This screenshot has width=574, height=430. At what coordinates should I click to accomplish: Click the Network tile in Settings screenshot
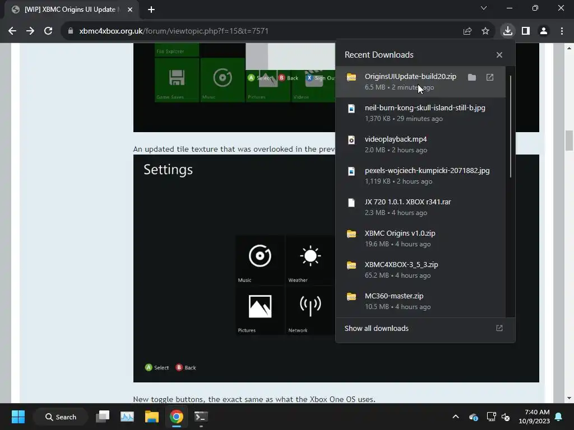point(310,310)
